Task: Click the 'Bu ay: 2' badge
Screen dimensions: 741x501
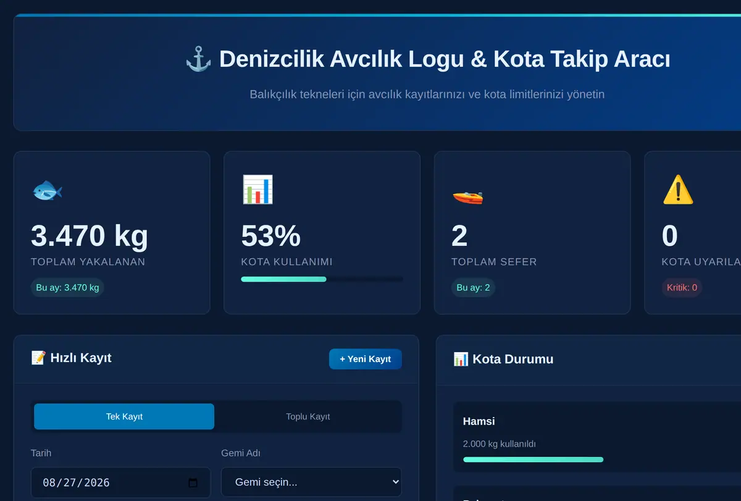Action: click(x=473, y=287)
